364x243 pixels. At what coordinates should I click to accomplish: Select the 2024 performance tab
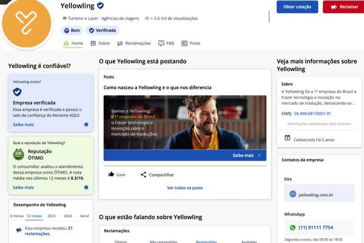[68, 216]
